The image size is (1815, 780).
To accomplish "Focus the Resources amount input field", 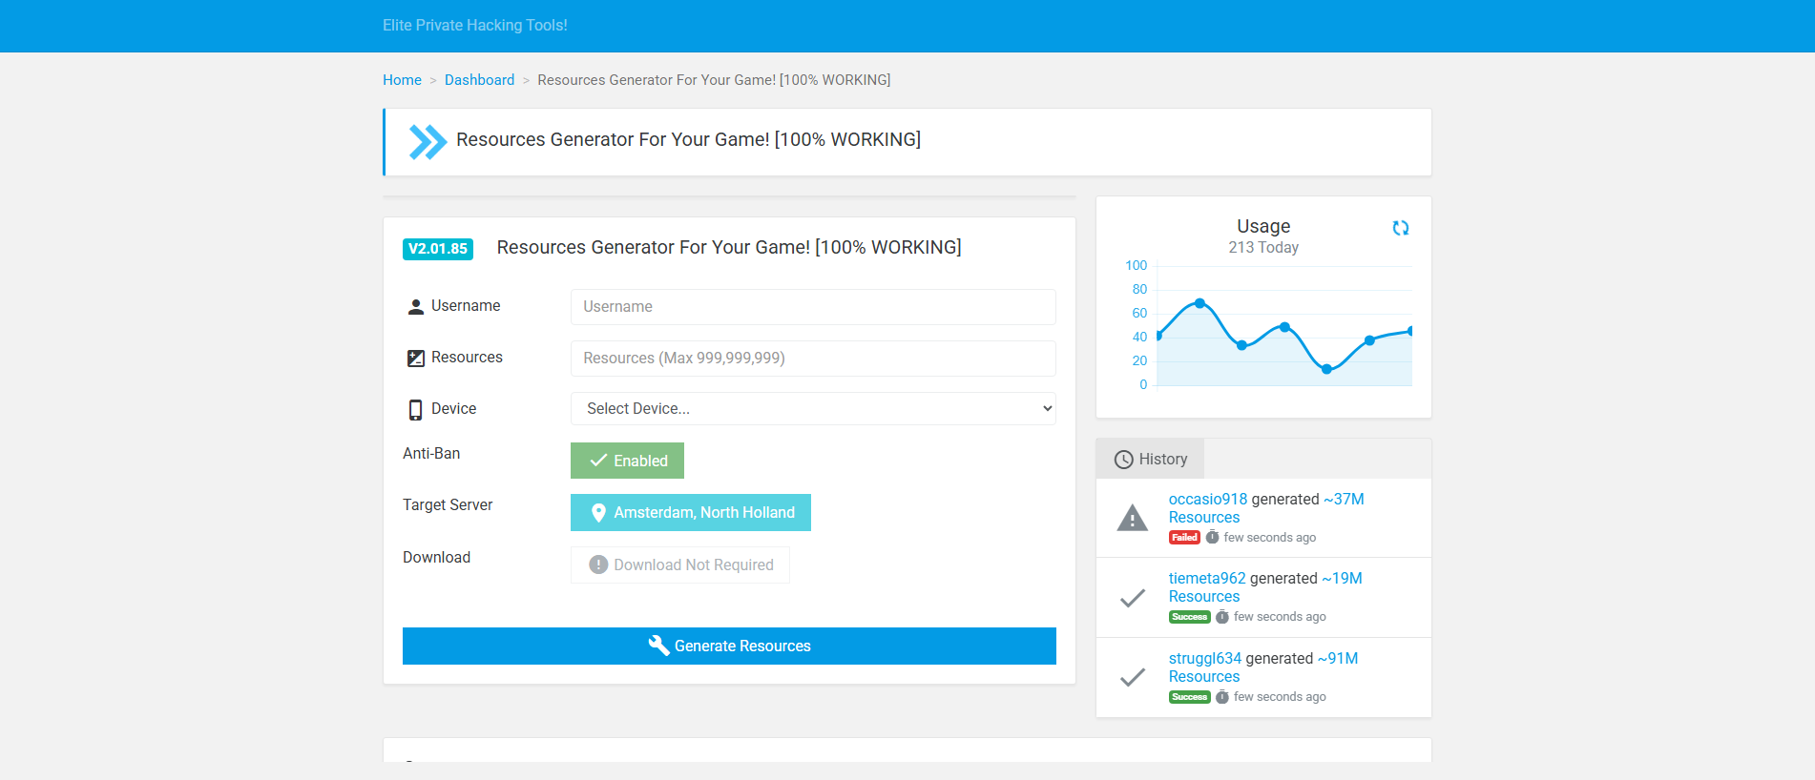I will (813, 359).
